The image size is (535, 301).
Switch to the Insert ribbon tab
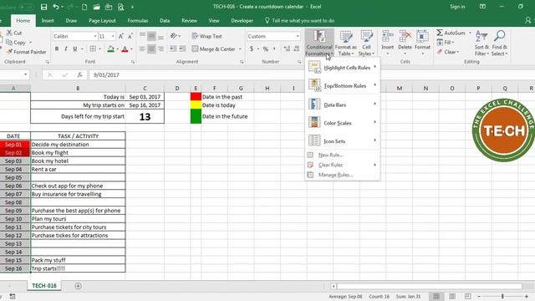[x=48, y=20]
